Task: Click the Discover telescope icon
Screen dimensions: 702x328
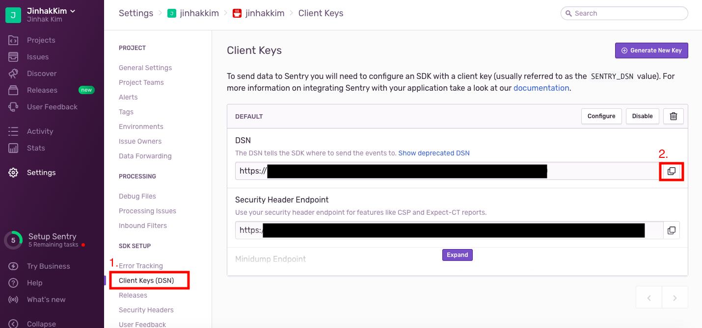Action: point(13,74)
